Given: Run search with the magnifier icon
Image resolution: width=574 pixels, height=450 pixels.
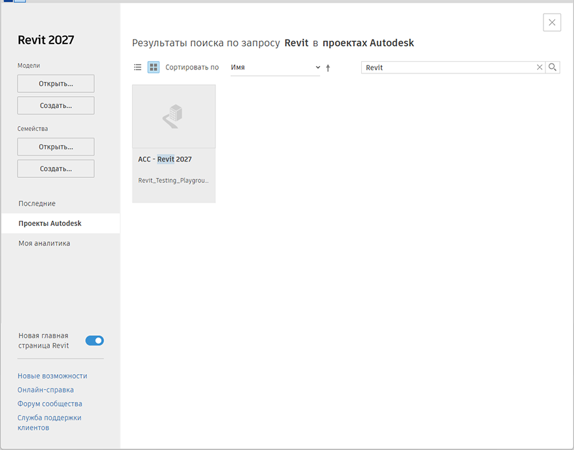Looking at the screenshot, I should pos(553,68).
